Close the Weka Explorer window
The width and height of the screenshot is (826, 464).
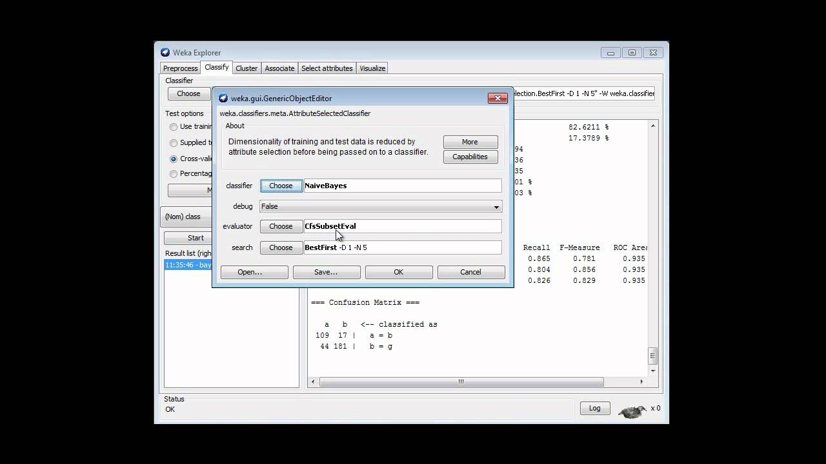(x=653, y=53)
